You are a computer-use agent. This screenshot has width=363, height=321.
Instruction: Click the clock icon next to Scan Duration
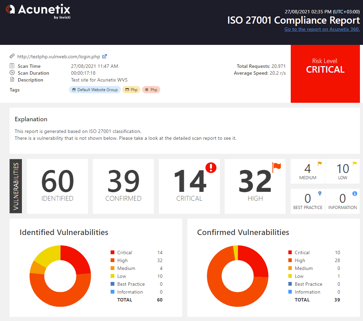[x=12, y=73]
